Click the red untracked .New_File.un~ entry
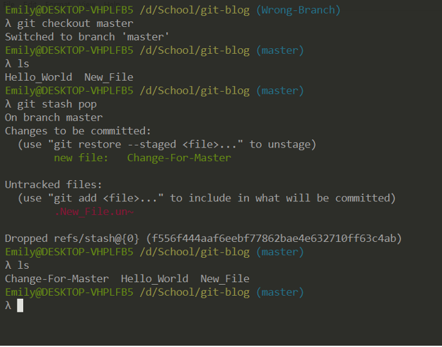Image resolution: width=442 pixels, height=347 pixels. tap(94, 212)
